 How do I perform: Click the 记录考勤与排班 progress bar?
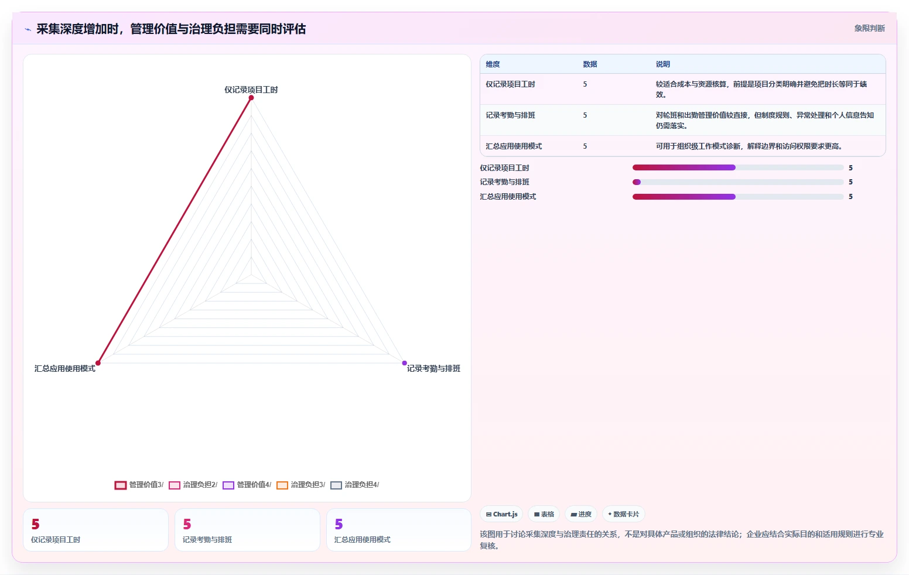pos(738,182)
